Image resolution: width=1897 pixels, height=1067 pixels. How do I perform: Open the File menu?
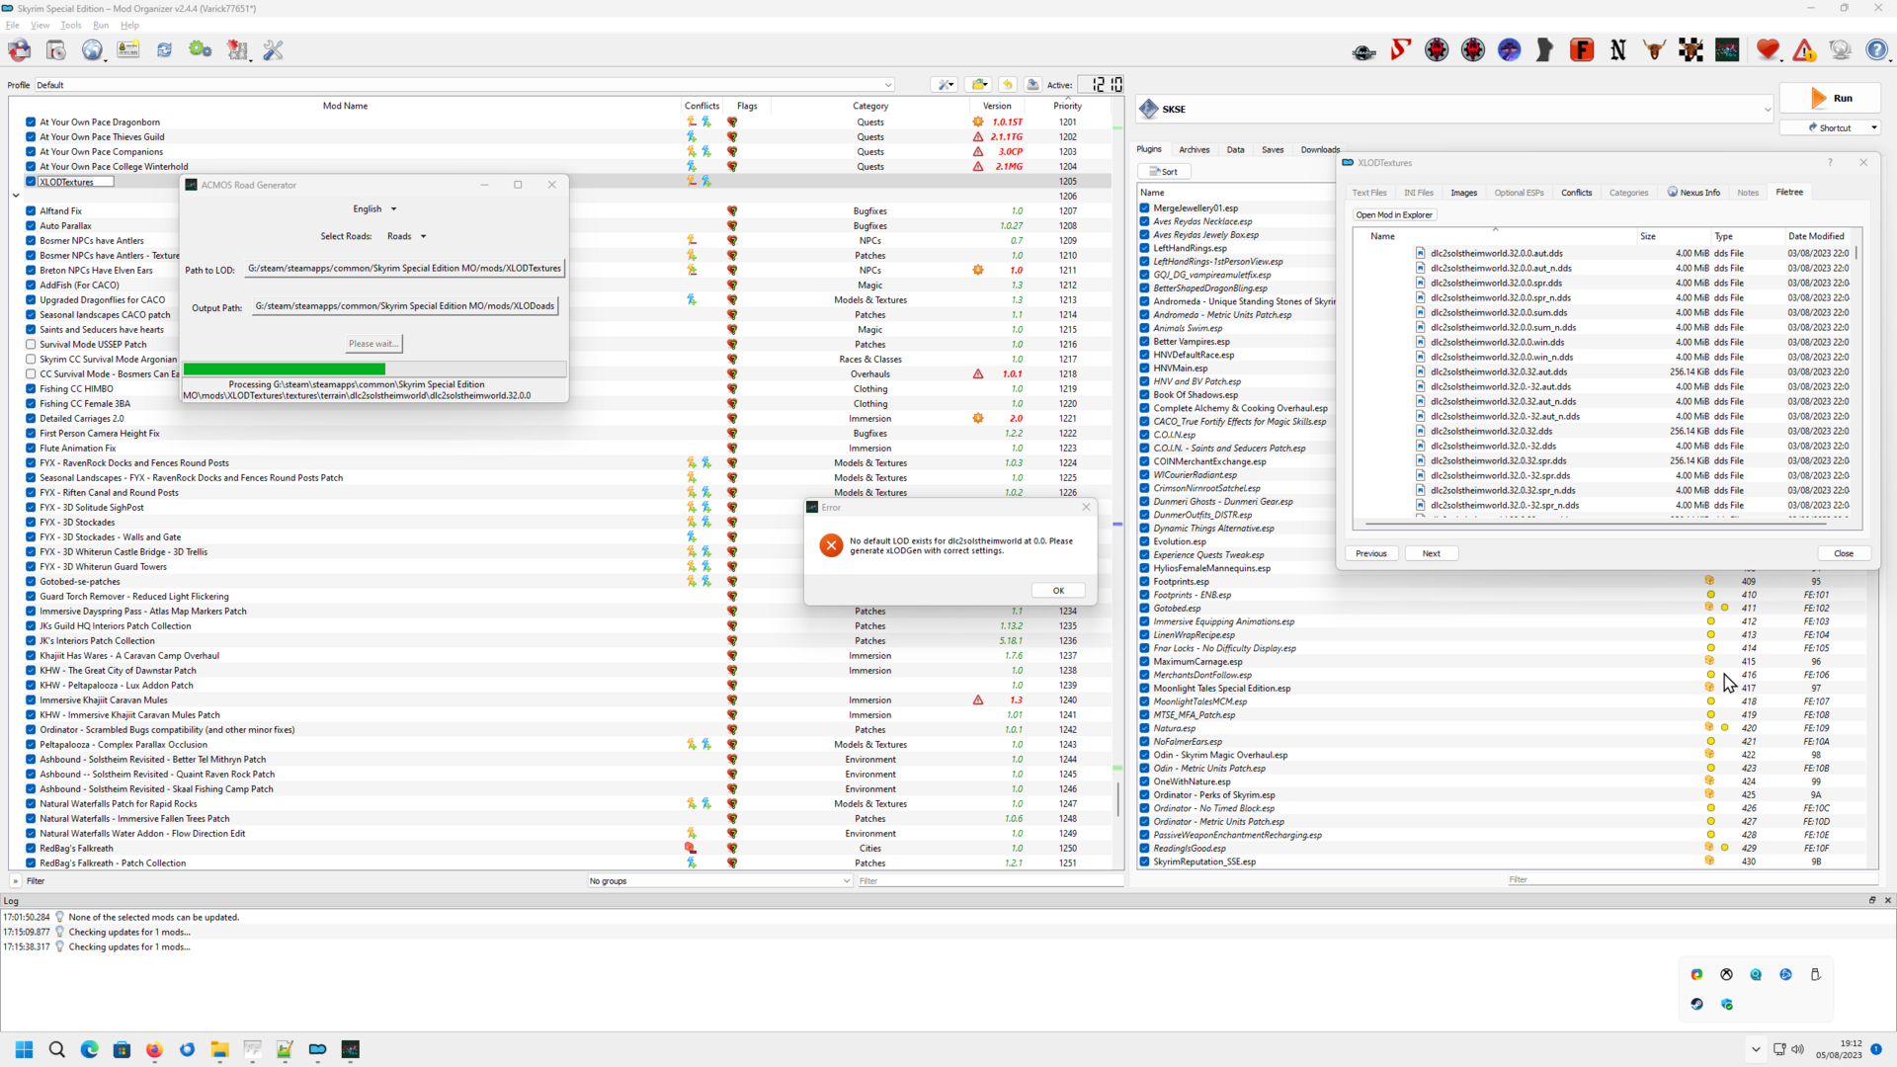(12, 25)
